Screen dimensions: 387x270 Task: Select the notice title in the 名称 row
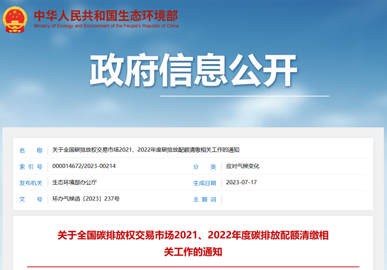[x=145, y=150]
